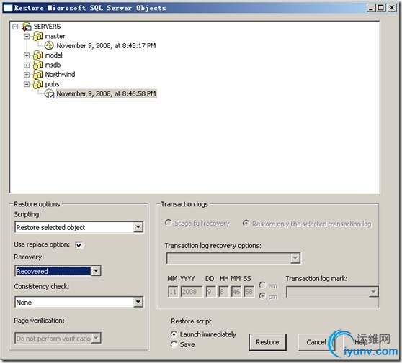Screen dimensions: 402x363
Task: Minimize the Restore SQL Server Objects window
Action: (x=371, y=8)
